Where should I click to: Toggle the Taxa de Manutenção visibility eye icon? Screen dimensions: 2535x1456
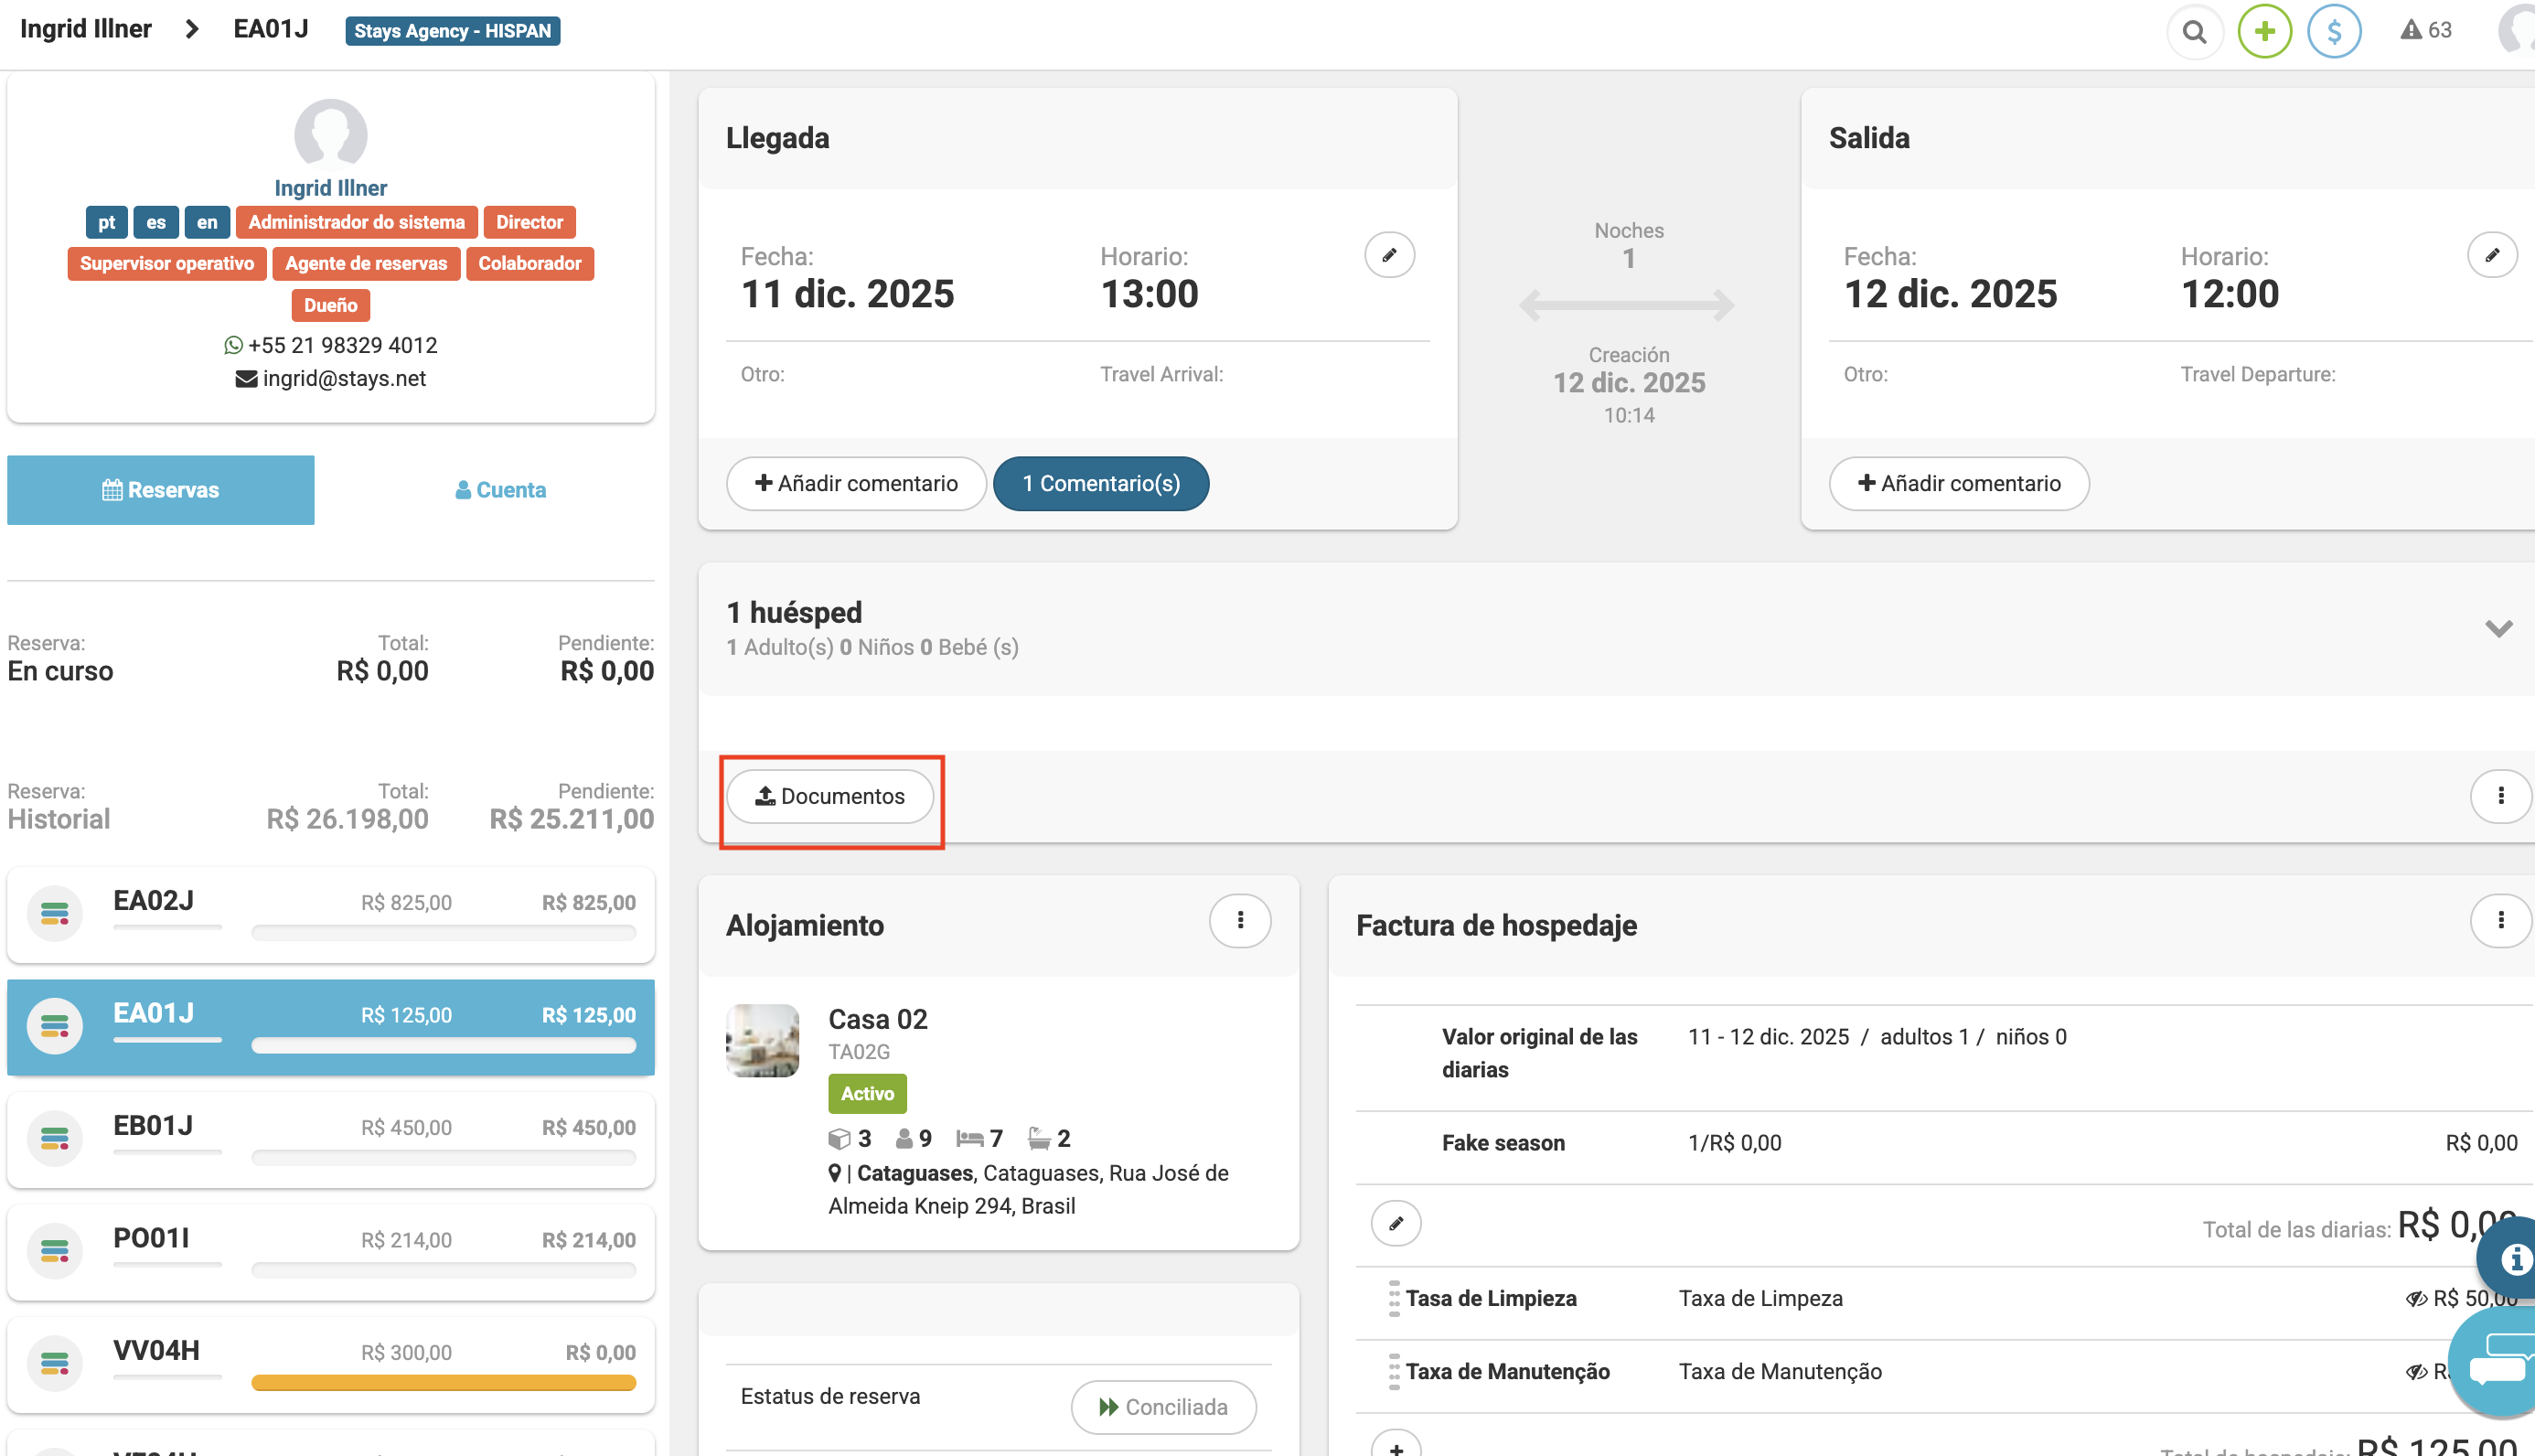(x=2416, y=1372)
